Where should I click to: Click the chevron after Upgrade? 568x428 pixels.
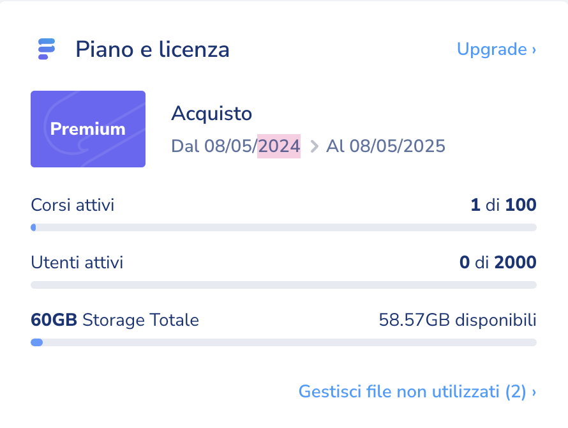pos(534,50)
